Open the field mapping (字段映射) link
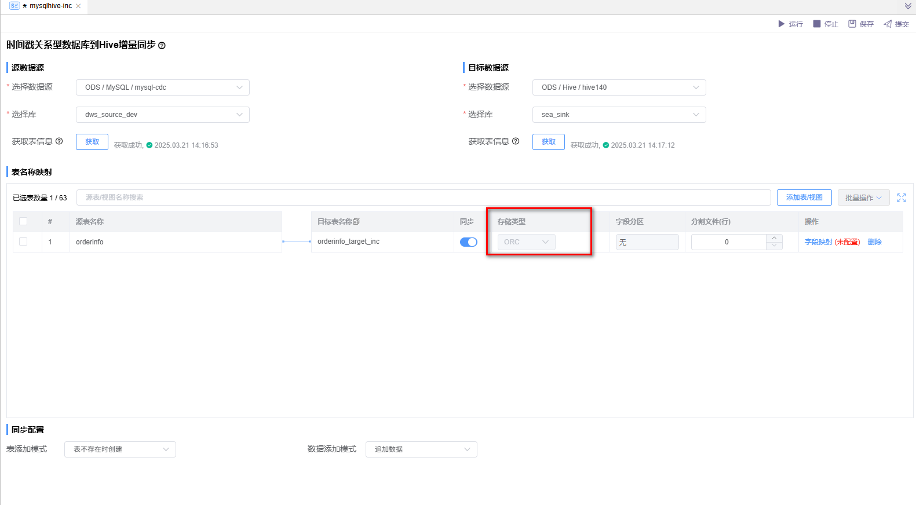 tap(818, 242)
